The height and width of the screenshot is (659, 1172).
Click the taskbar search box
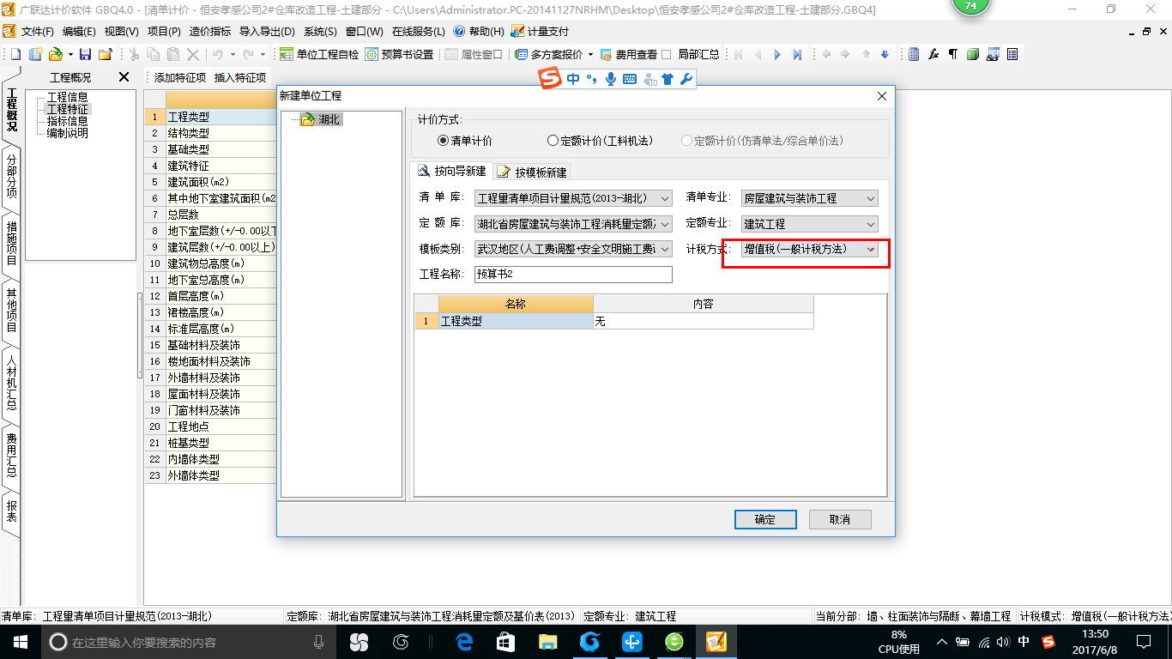coord(189,641)
